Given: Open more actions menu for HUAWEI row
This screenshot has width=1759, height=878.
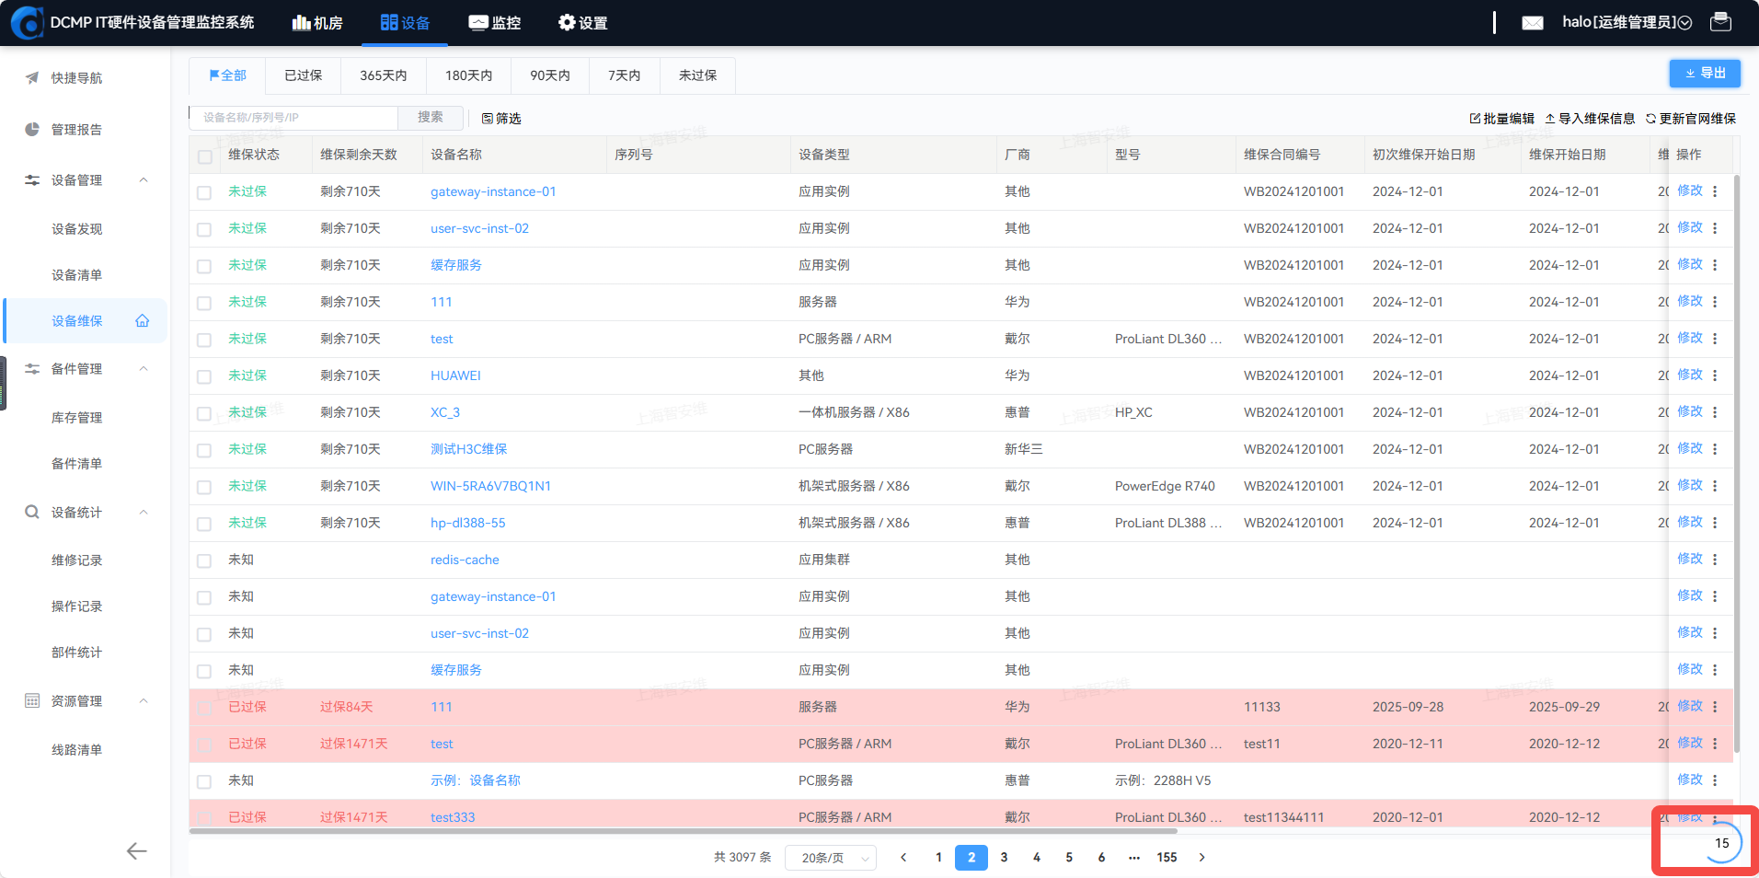Looking at the screenshot, I should coord(1715,375).
